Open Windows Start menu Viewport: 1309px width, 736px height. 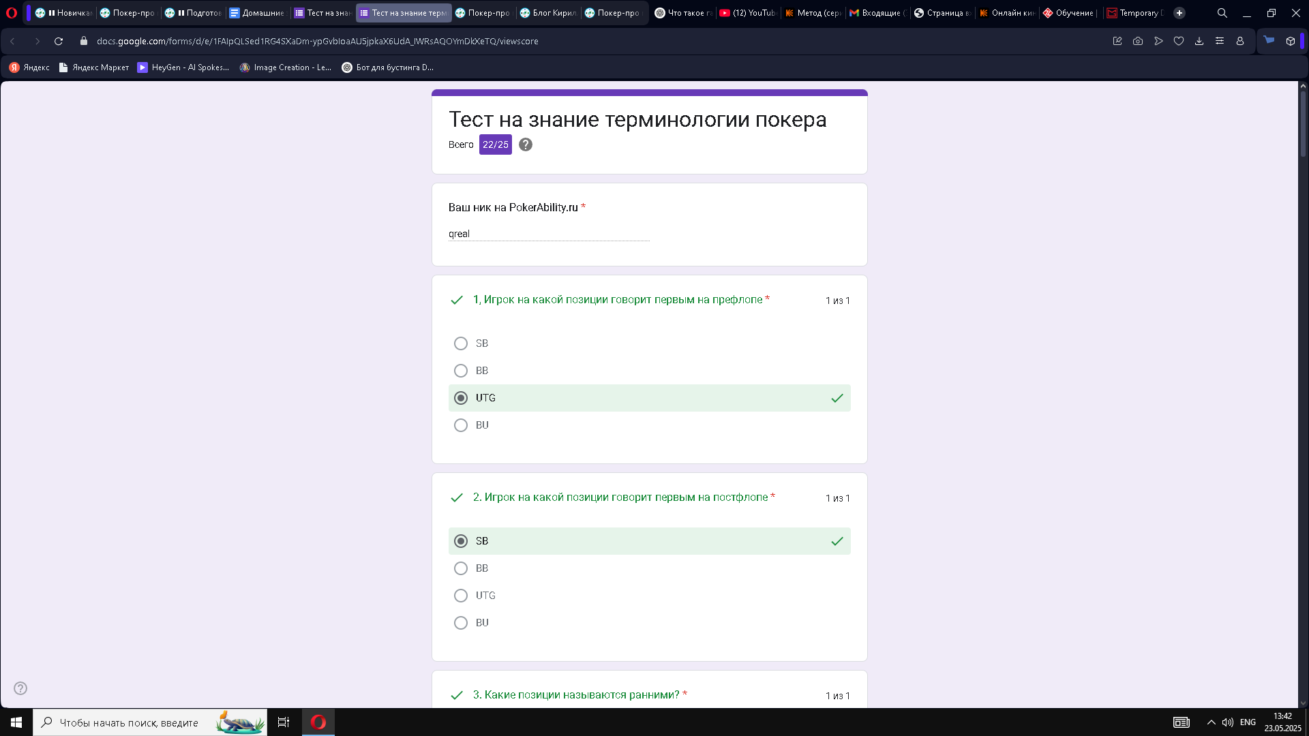pos(16,722)
